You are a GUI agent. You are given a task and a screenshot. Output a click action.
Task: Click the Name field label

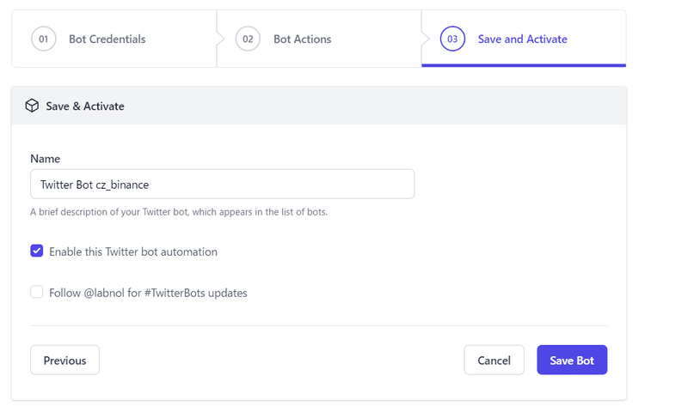pyautogui.click(x=46, y=159)
